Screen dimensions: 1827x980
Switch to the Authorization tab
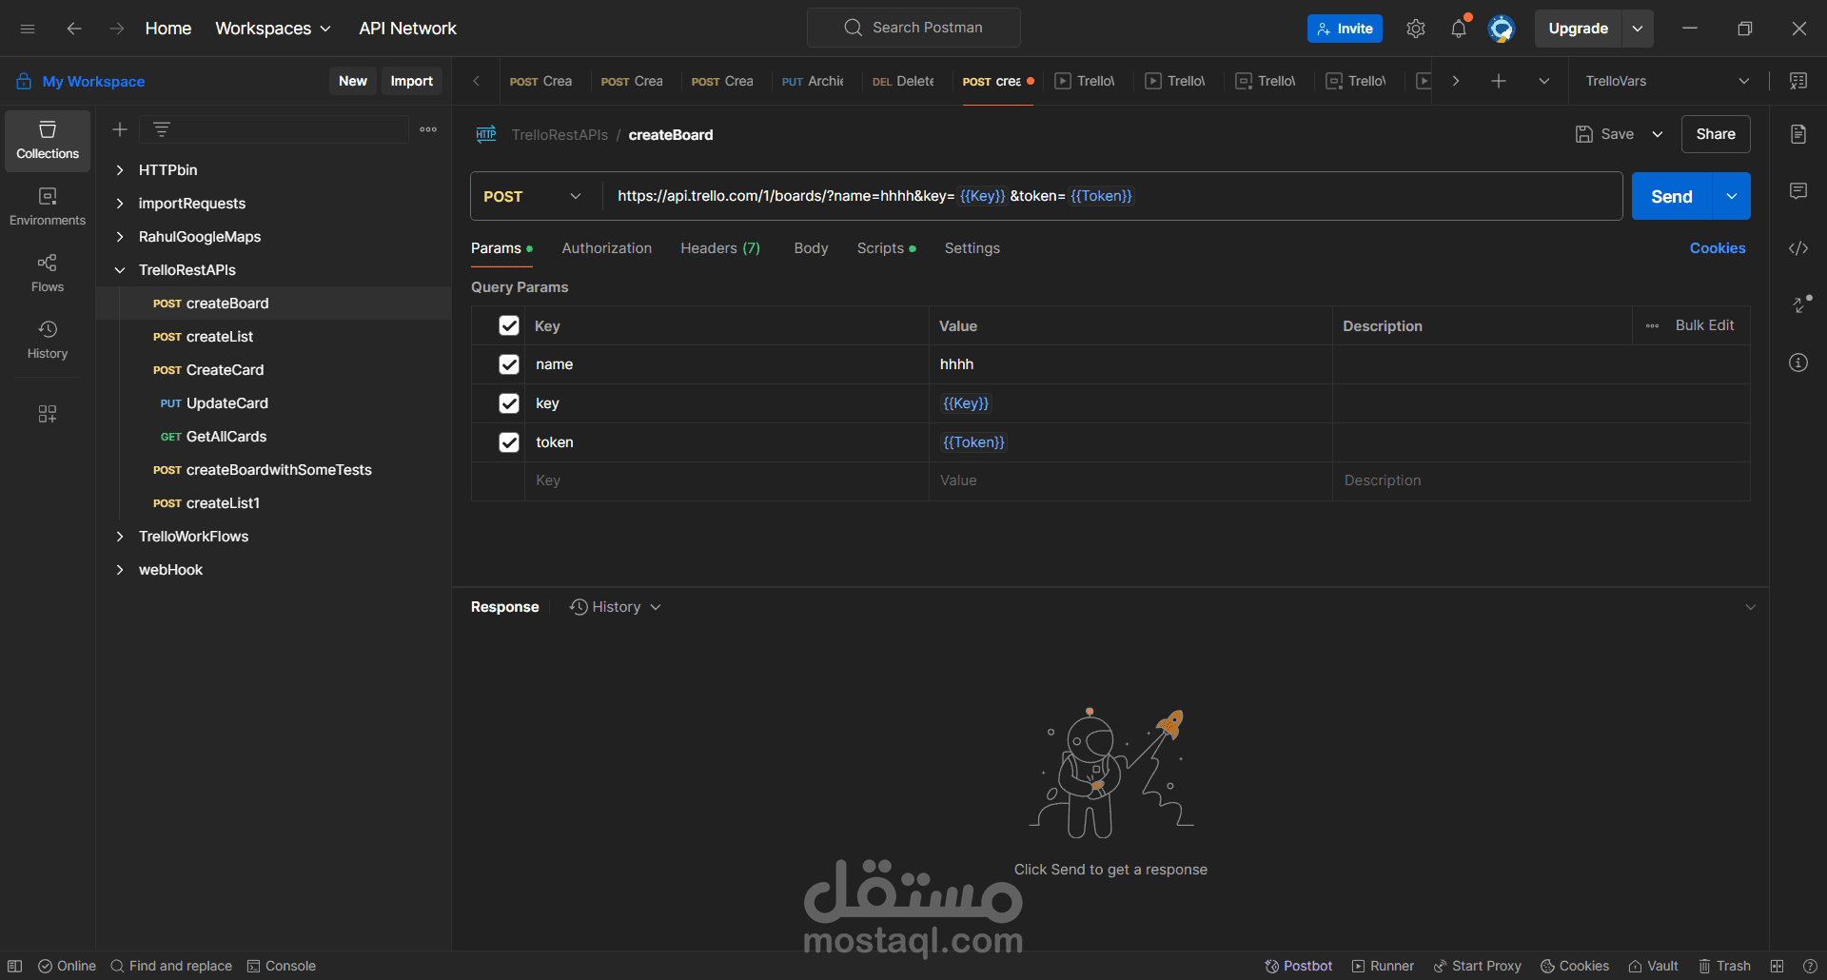pos(607,248)
